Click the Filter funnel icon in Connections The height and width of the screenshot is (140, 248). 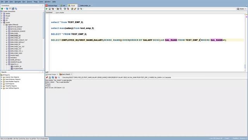click(x=10, y=9)
